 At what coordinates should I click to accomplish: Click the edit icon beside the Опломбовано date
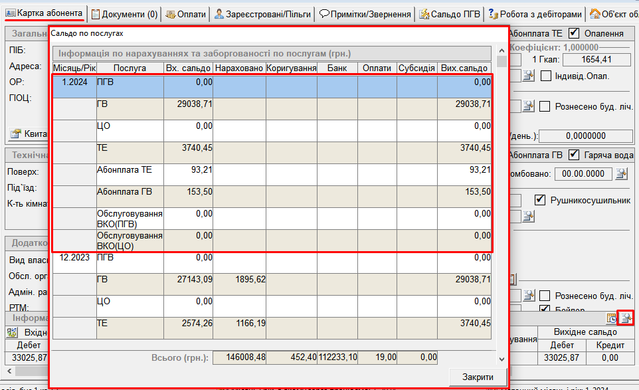(621, 174)
